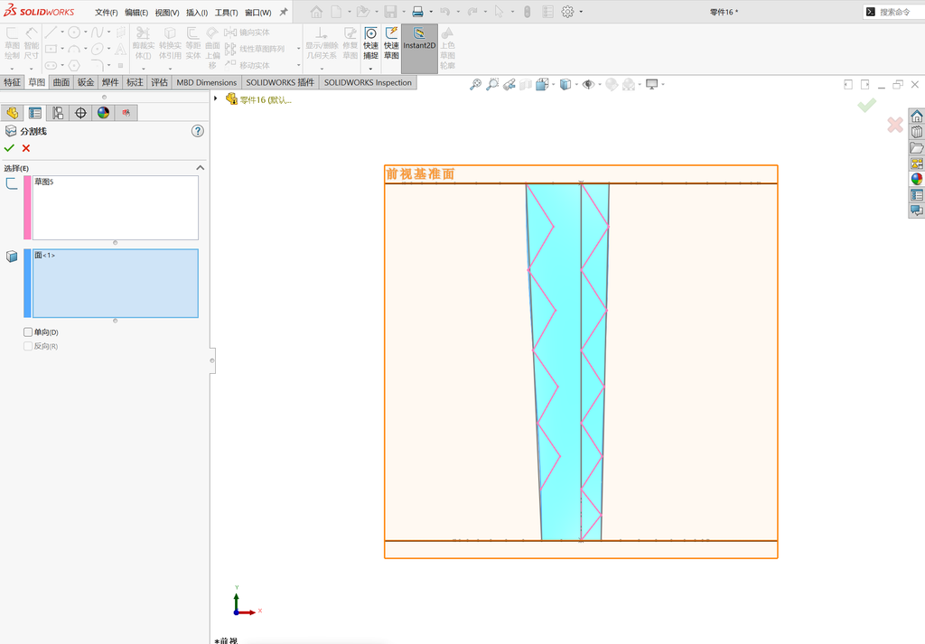The image size is (925, 644).
Task: Click the Home icon in title toolbar
Action: tap(317, 12)
